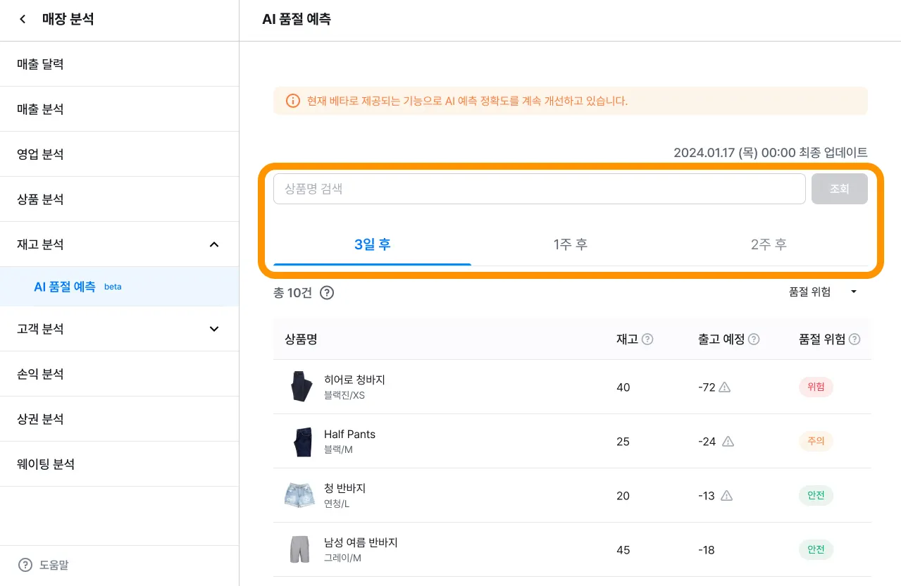The width and height of the screenshot is (901, 586).
Task: Click the 출고 예정 column help icon
Action: click(x=754, y=339)
